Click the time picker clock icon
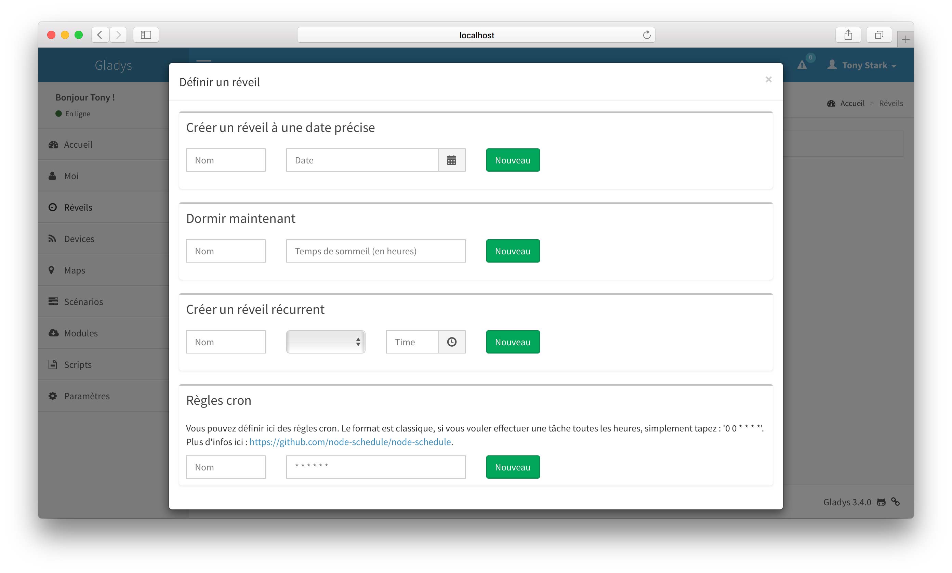 [452, 341]
